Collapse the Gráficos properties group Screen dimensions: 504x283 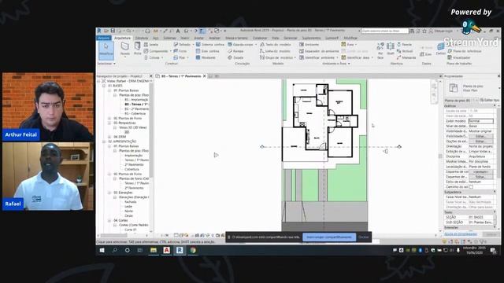tap(495, 105)
